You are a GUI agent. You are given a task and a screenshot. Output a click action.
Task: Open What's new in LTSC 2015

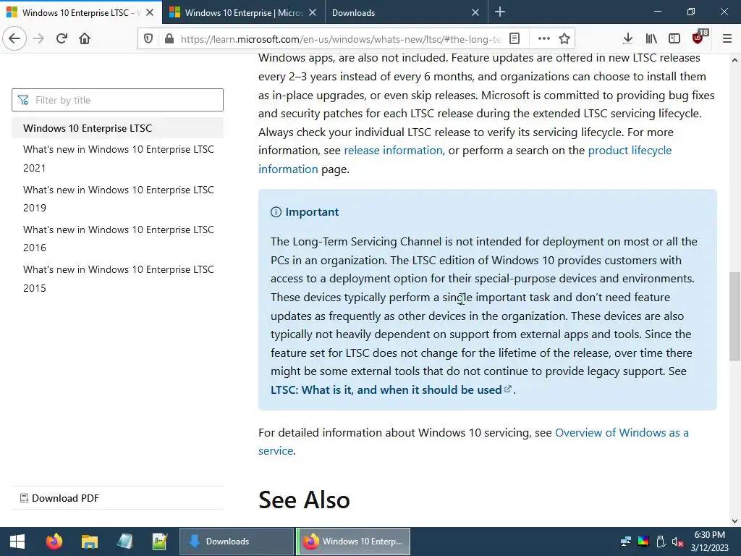click(118, 279)
